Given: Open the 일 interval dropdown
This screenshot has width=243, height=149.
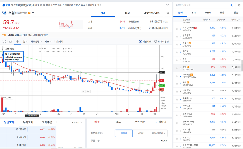Looking at the screenshot, I should pyautogui.click(x=25, y=41).
